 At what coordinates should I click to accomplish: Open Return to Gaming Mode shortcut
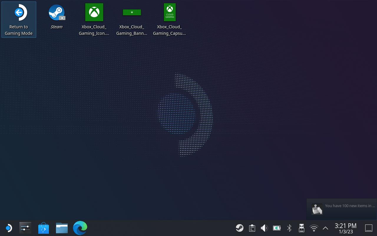[19, 19]
